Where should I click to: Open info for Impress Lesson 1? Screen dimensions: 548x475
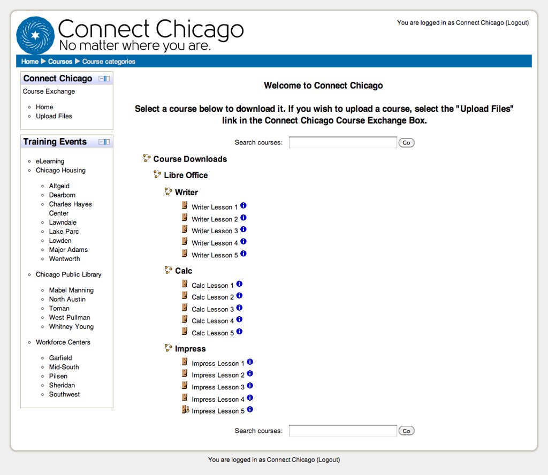tap(250, 362)
